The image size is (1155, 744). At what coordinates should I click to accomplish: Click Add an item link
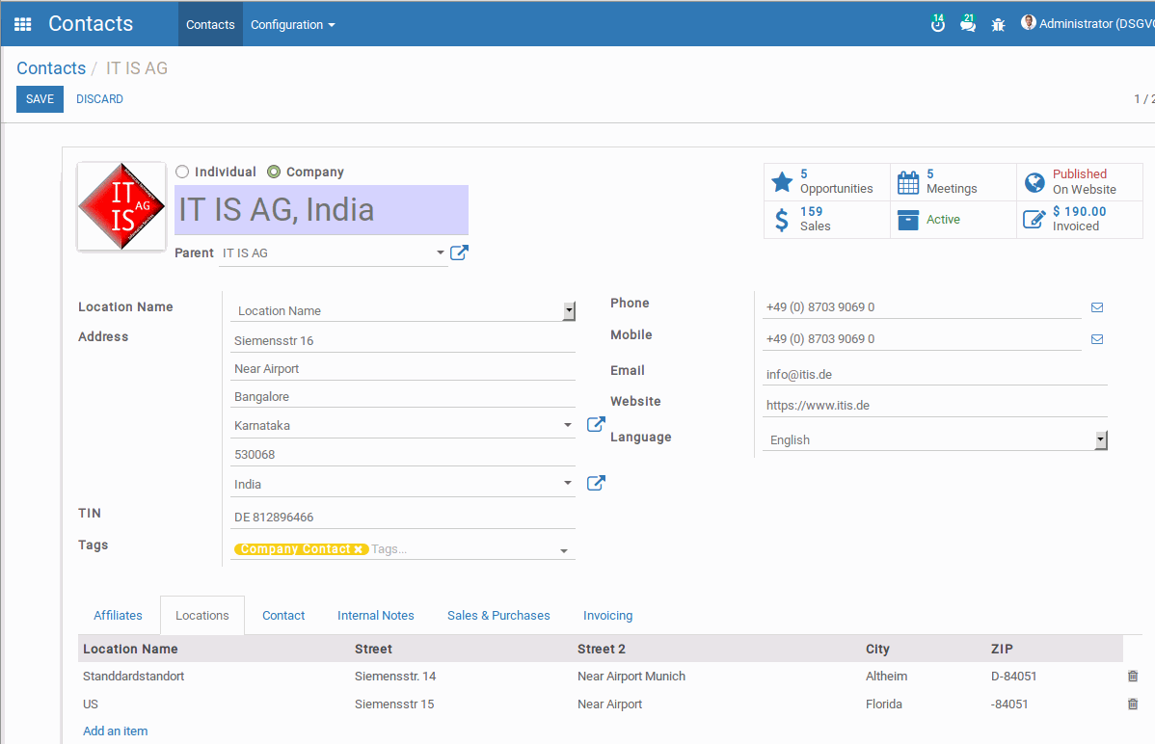pos(115,731)
